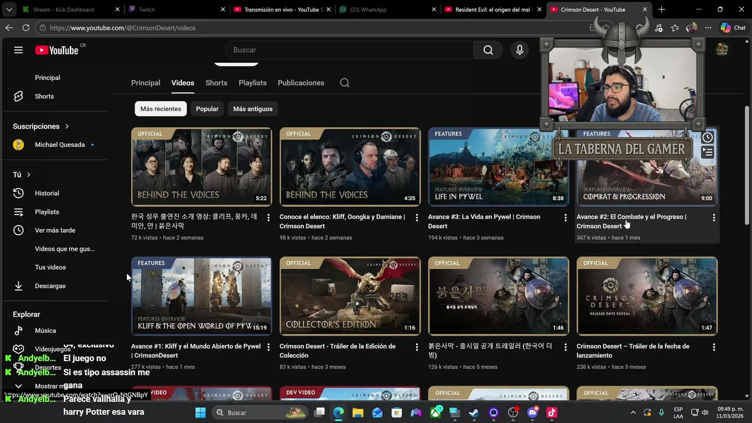This screenshot has height=423, width=752.
Task: Click the page vertical scrollbar
Action: pos(747,164)
